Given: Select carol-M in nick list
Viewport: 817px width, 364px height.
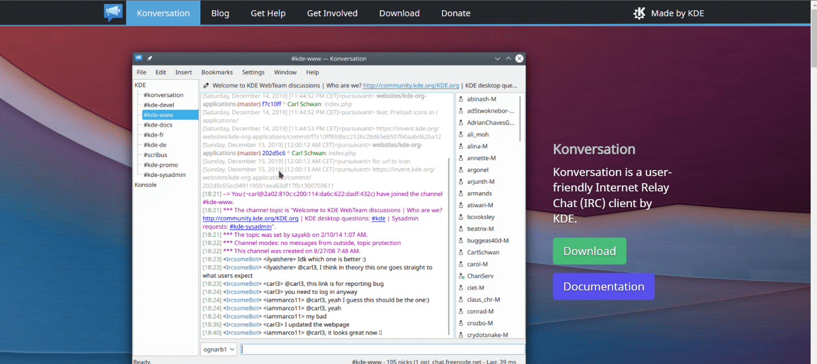Looking at the screenshot, I should click(477, 264).
